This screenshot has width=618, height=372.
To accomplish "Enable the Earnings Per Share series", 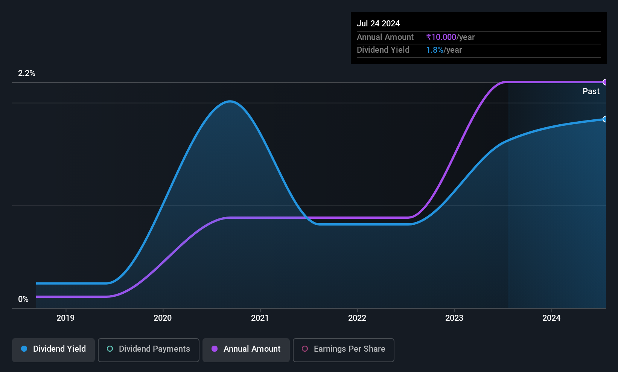I will click(x=344, y=350).
